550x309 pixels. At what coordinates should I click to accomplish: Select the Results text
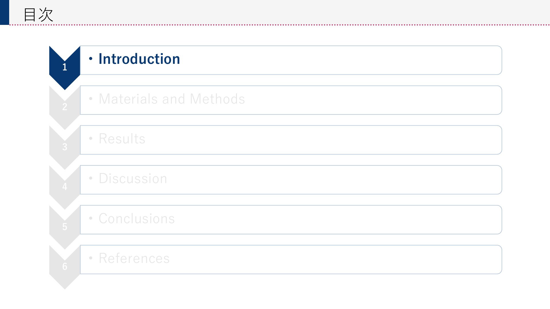click(x=122, y=139)
